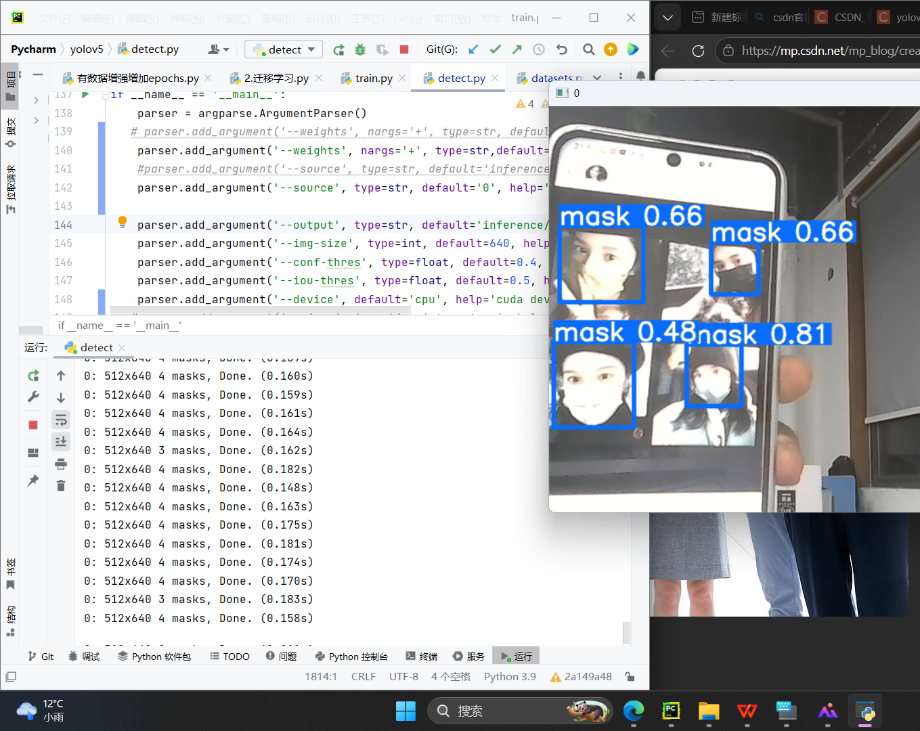Open run configuration wrench in Run panel
Image resolution: width=920 pixels, height=731 pixels.
[x=33, y=397]
